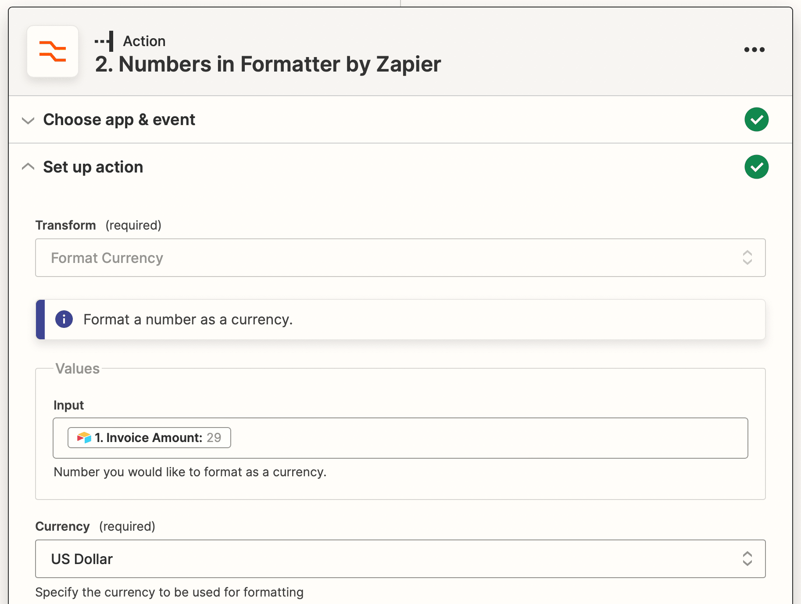801x604 pixels.
Task: Collapse the Set up action section chevron
Action: click(28, 167)
